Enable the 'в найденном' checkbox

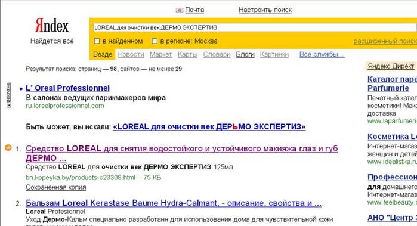[x=97, y=41]
